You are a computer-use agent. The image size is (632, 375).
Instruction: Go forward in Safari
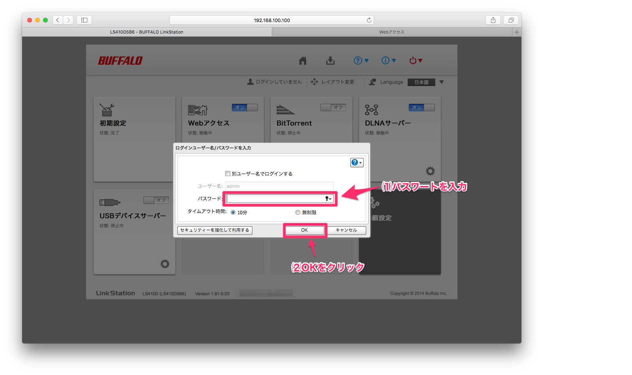pyautogui.click(x=68, y=20)
